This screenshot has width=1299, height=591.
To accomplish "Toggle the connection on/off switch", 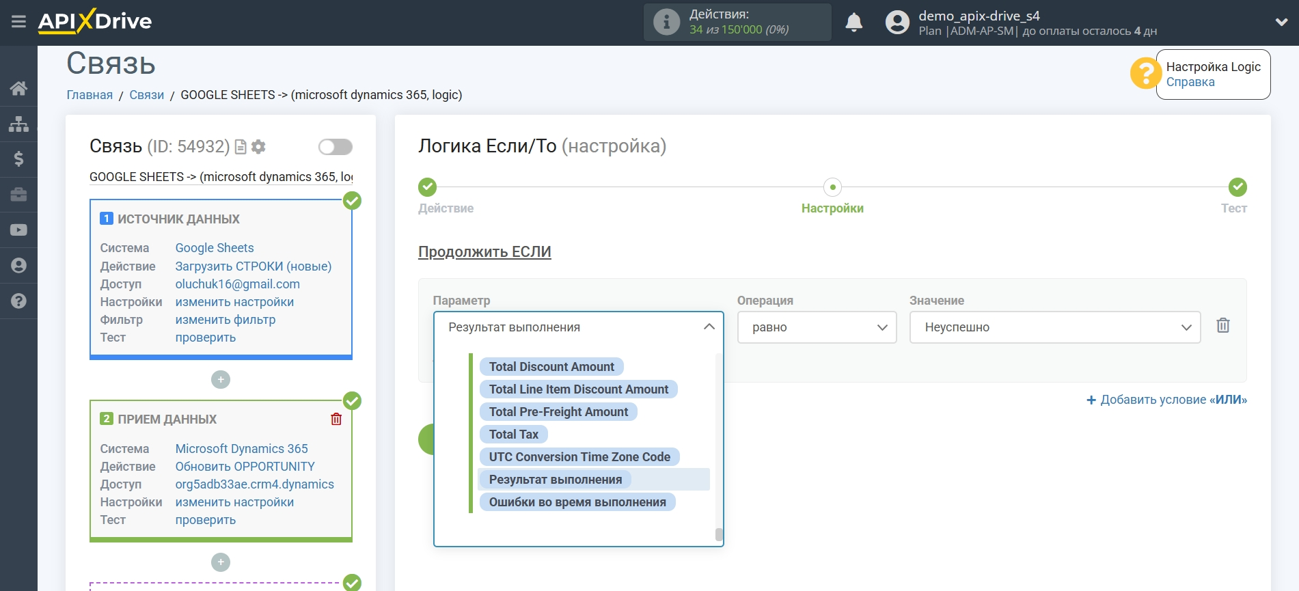I will click(336, 147).
